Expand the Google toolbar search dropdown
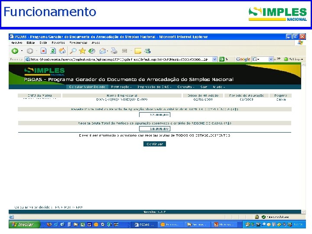The image size is (312, 234). coord(270,59)
